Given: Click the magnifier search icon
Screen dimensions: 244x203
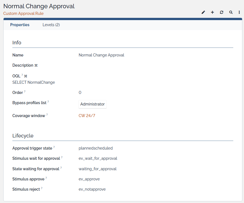Looking at the screenshot, I should click(231, 12).
